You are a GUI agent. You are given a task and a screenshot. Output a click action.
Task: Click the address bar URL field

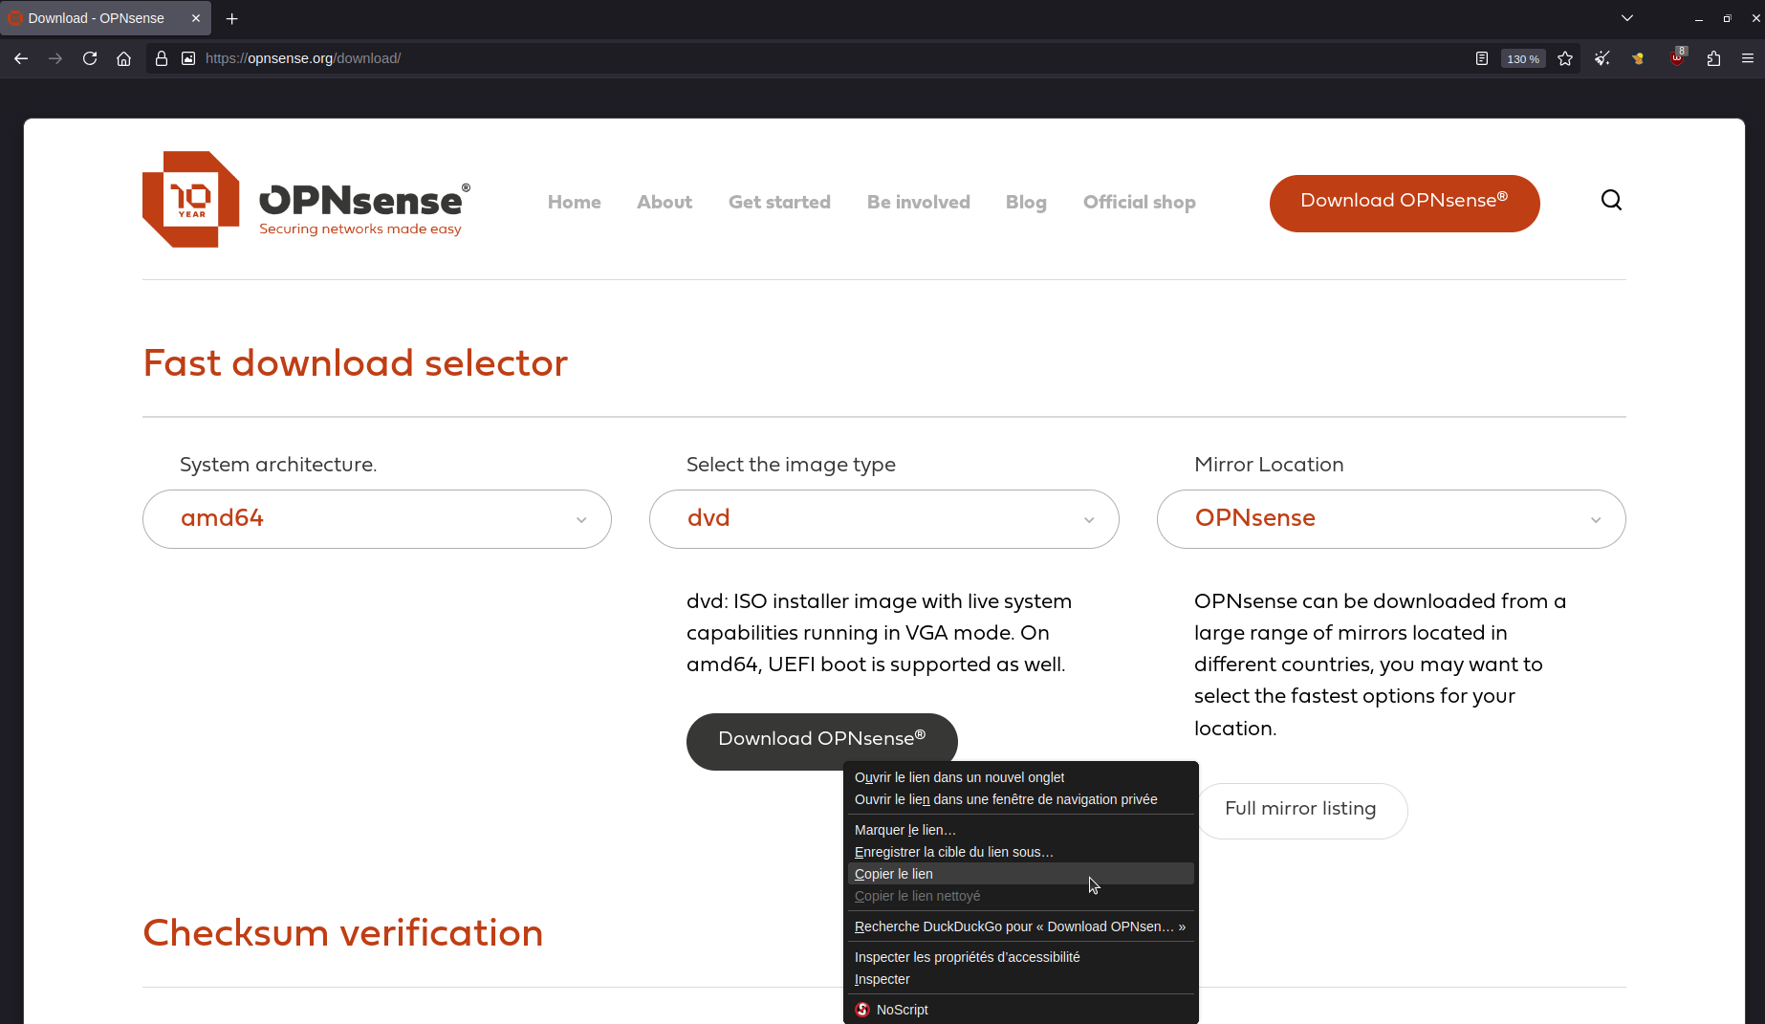pos(832,58)
